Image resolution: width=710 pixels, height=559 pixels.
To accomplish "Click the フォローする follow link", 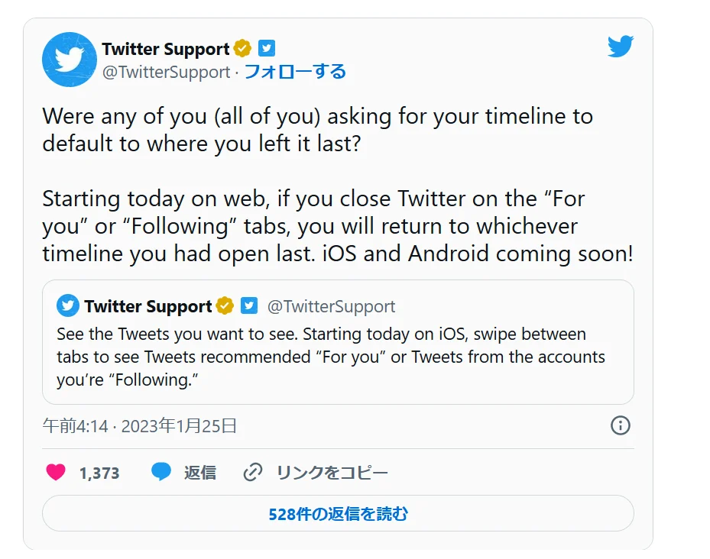I will click(295, 72).
